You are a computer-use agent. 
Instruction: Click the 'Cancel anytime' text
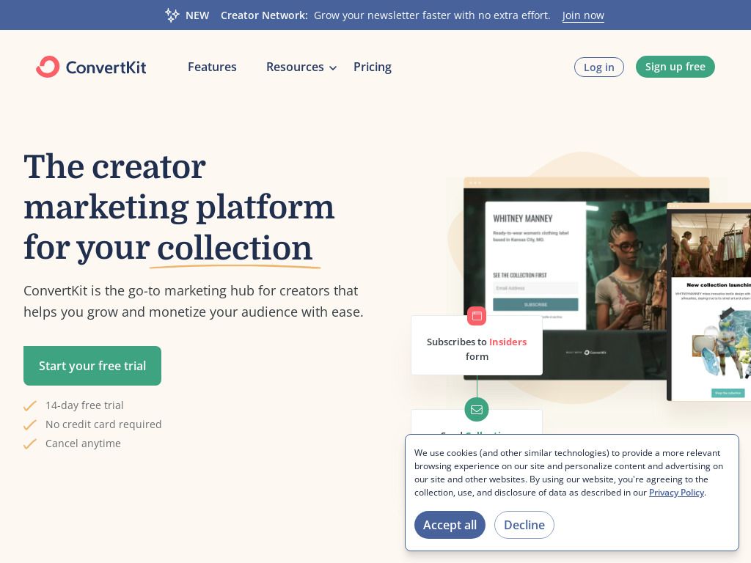[83, 444]
